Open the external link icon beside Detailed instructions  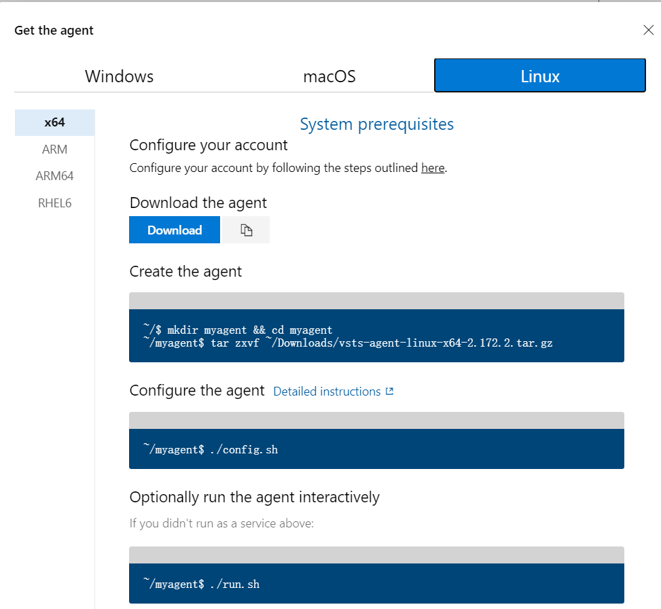[389, 391]
